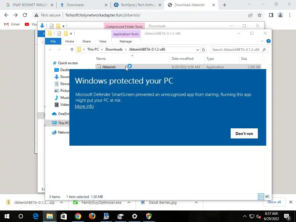Reload the Download Jibberish page

25,15
